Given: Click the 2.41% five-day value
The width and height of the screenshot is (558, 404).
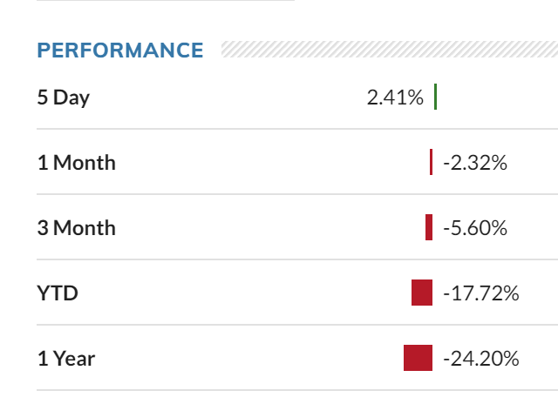Looking at the screenshot, I should (x=395, y=98).
